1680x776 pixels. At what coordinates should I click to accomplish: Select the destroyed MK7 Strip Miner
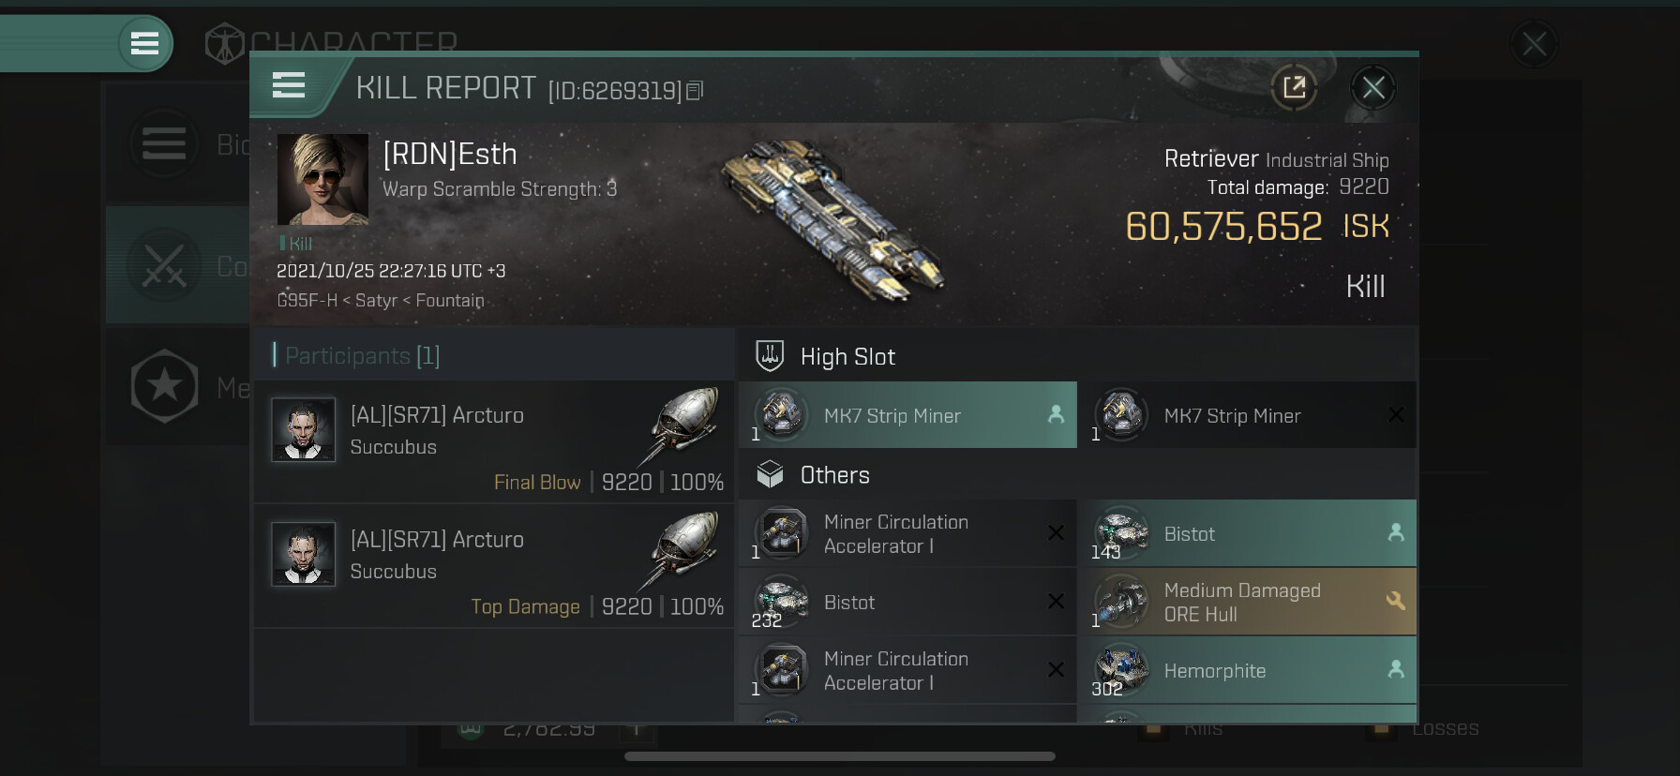pyautogui.click(x=1247, y=415)
